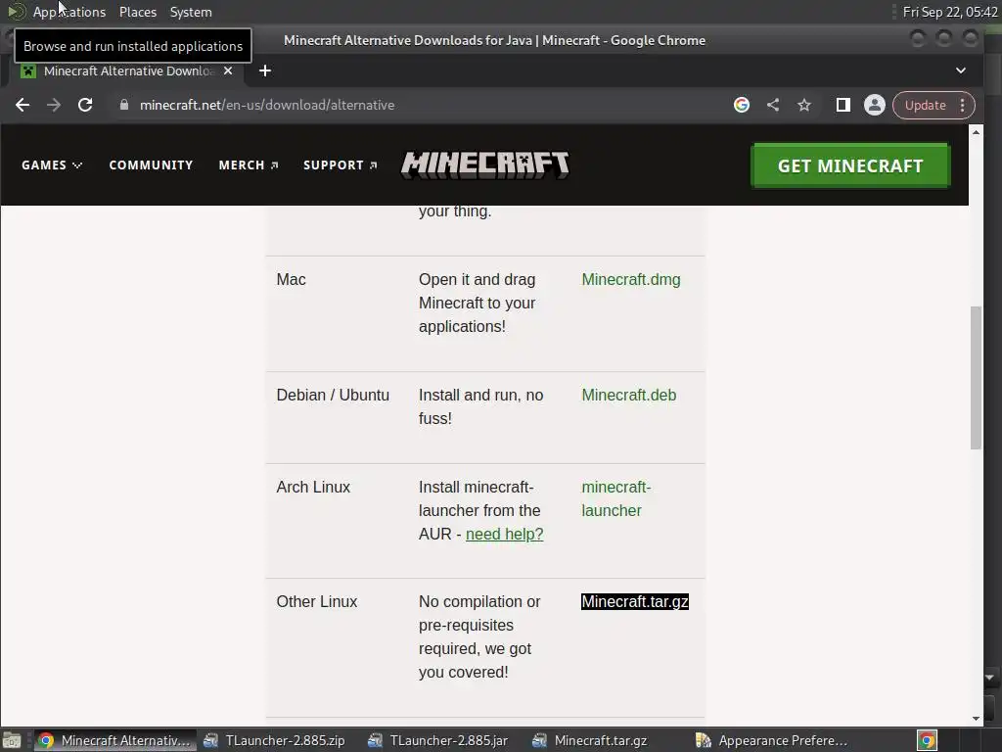Expand the GAMES dropdown in site header
This screenshot has height=752, width=1002.
(x=52, y=164)
